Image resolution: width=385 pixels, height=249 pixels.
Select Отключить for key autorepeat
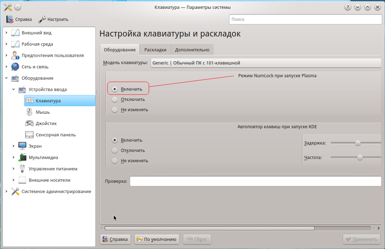click(x=115, y=151)
